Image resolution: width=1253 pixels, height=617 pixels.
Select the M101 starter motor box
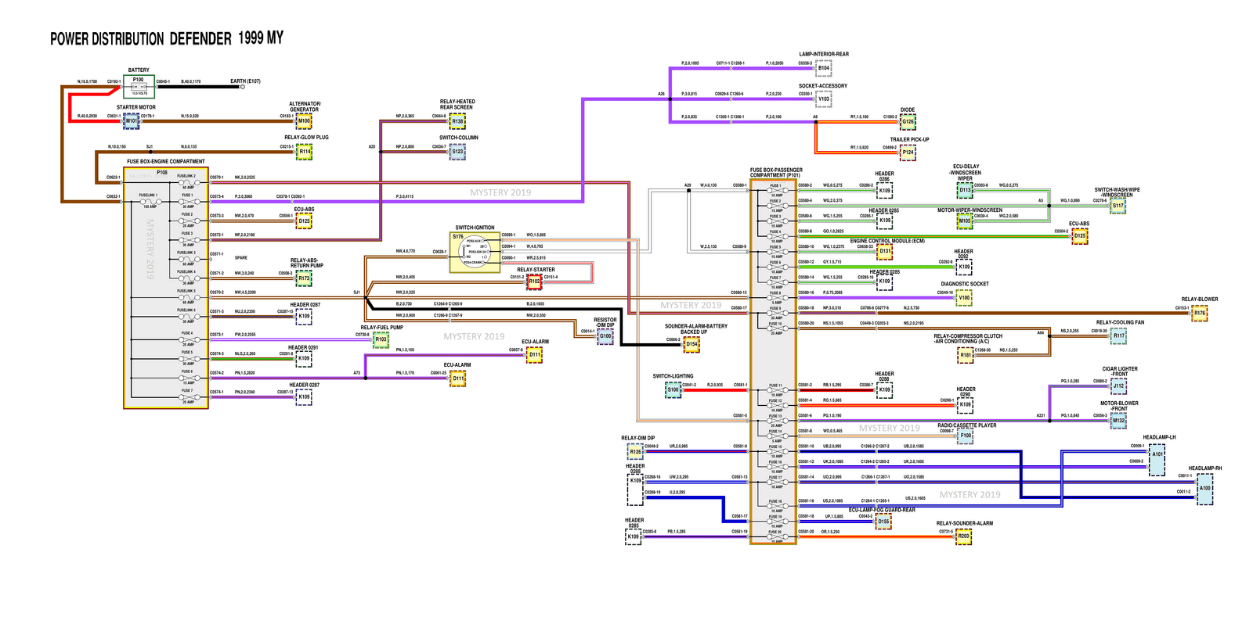132,121
